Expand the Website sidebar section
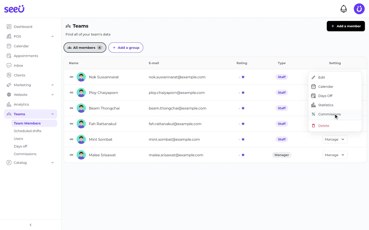The height and width of the screenshot is (230, 369). pyautogui.click(x=53, y=95)
